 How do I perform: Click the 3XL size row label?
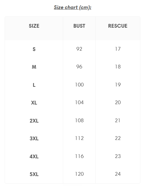34,138
